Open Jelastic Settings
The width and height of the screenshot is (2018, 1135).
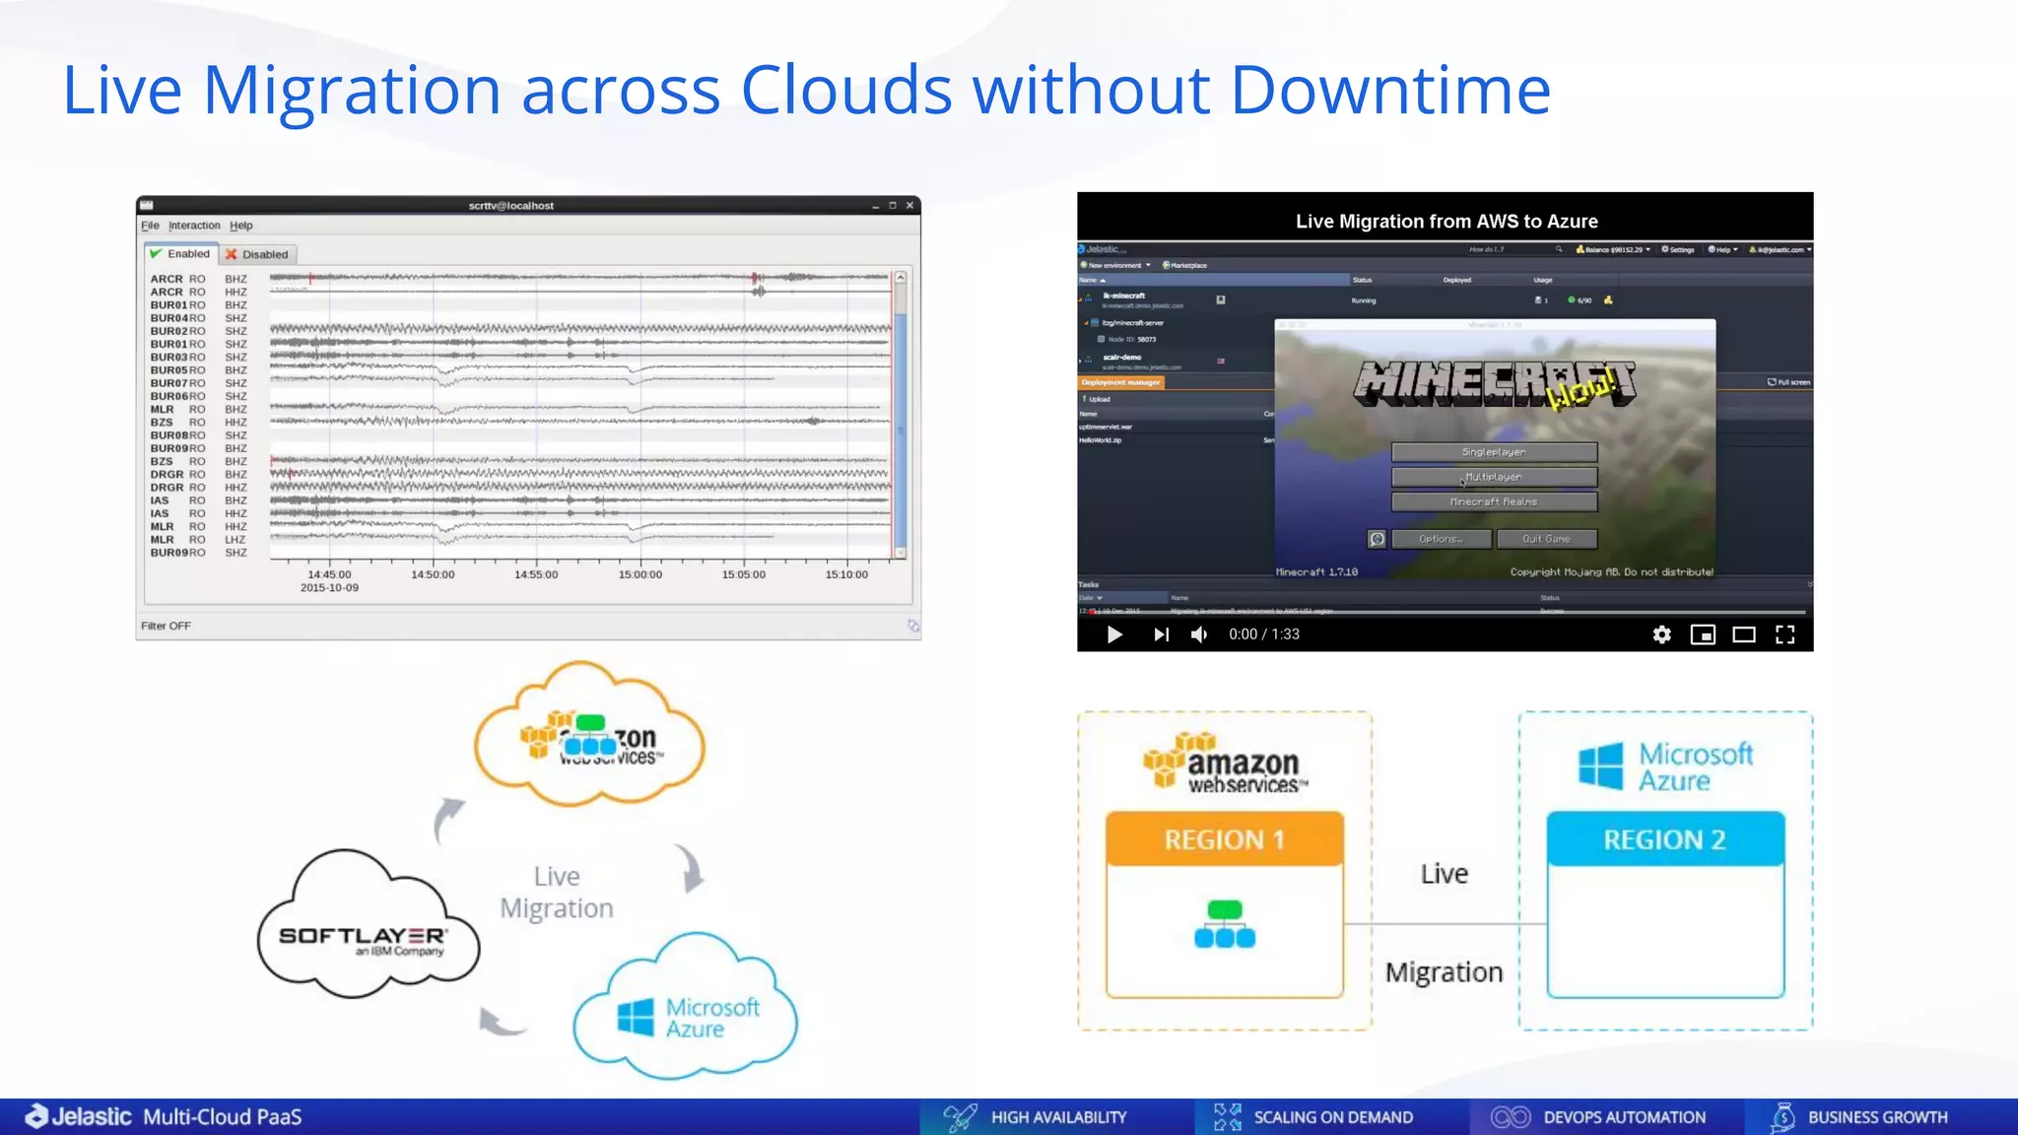pyautogui.click(x=1678, y=249)
